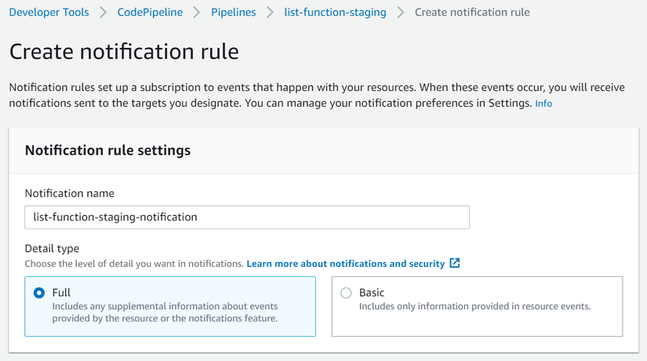Click the Basic option's resource events description
The image size is (647, 361).
click(x=474, y=307)
